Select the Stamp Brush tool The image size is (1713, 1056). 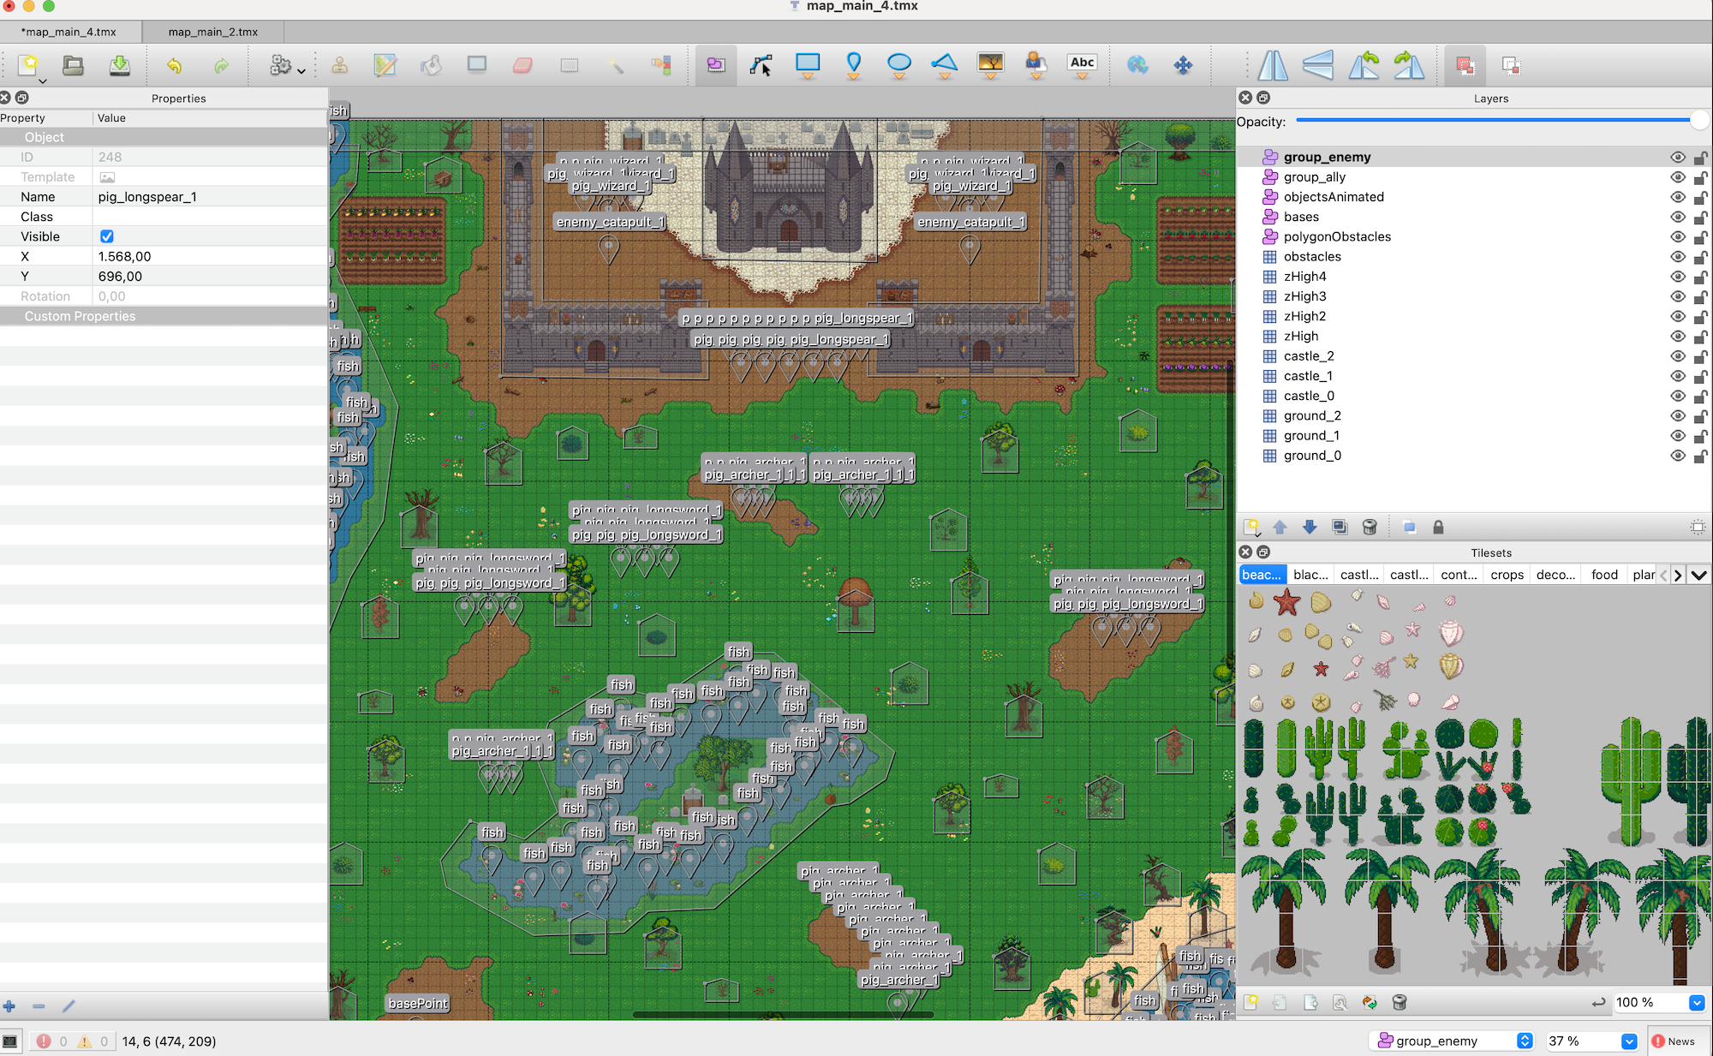point(340,65)
